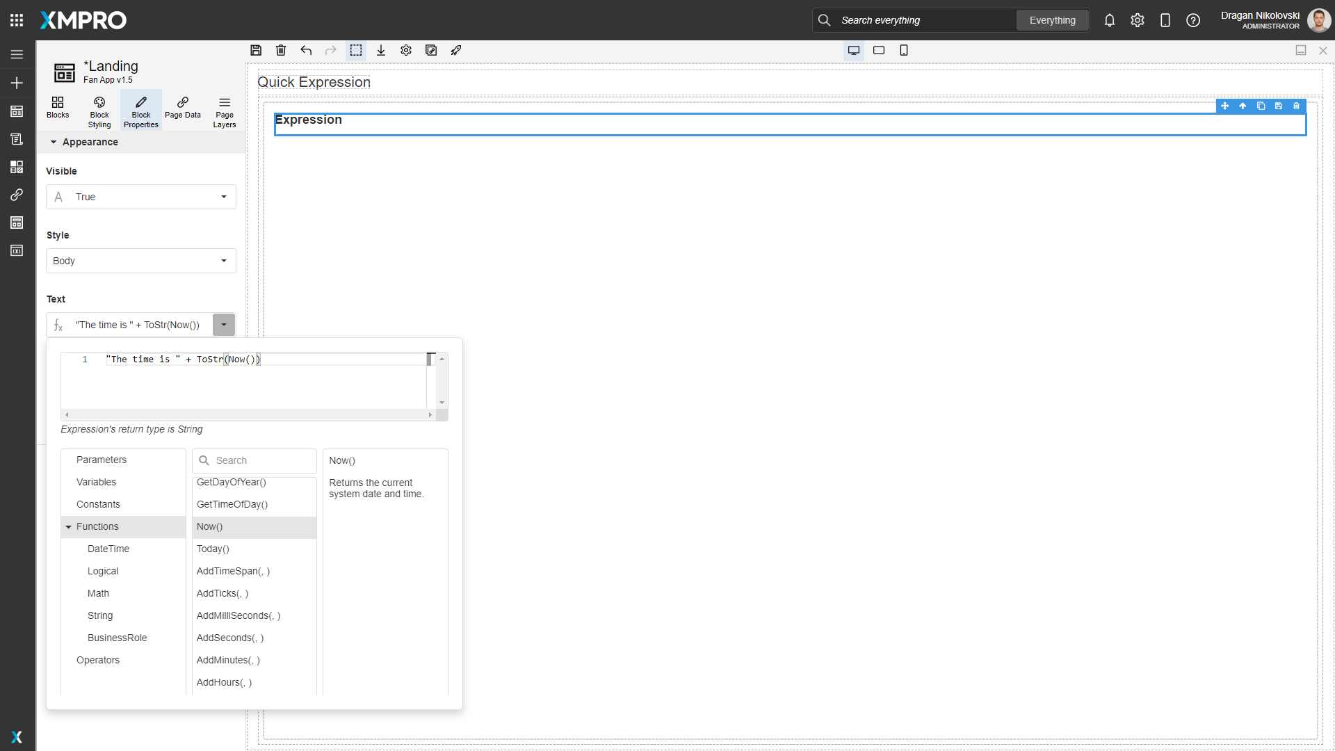The image size is (1335, 751).
Task: Open the Style Body dropdown
Action: (141, 261)
